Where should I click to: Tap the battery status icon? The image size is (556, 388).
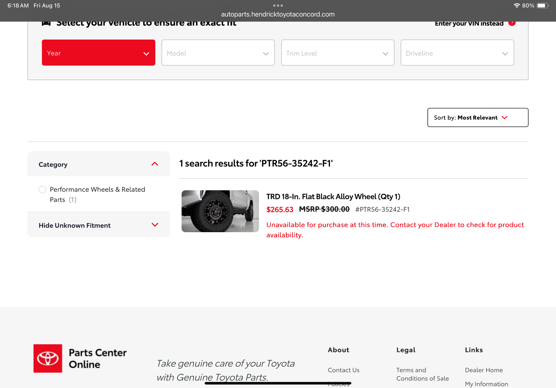click(542, 6)
